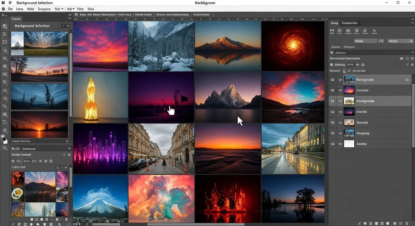Collapse the Uoeoded section disclosure triangle
This screenshot has height=226, width=415.
[332, 52]
